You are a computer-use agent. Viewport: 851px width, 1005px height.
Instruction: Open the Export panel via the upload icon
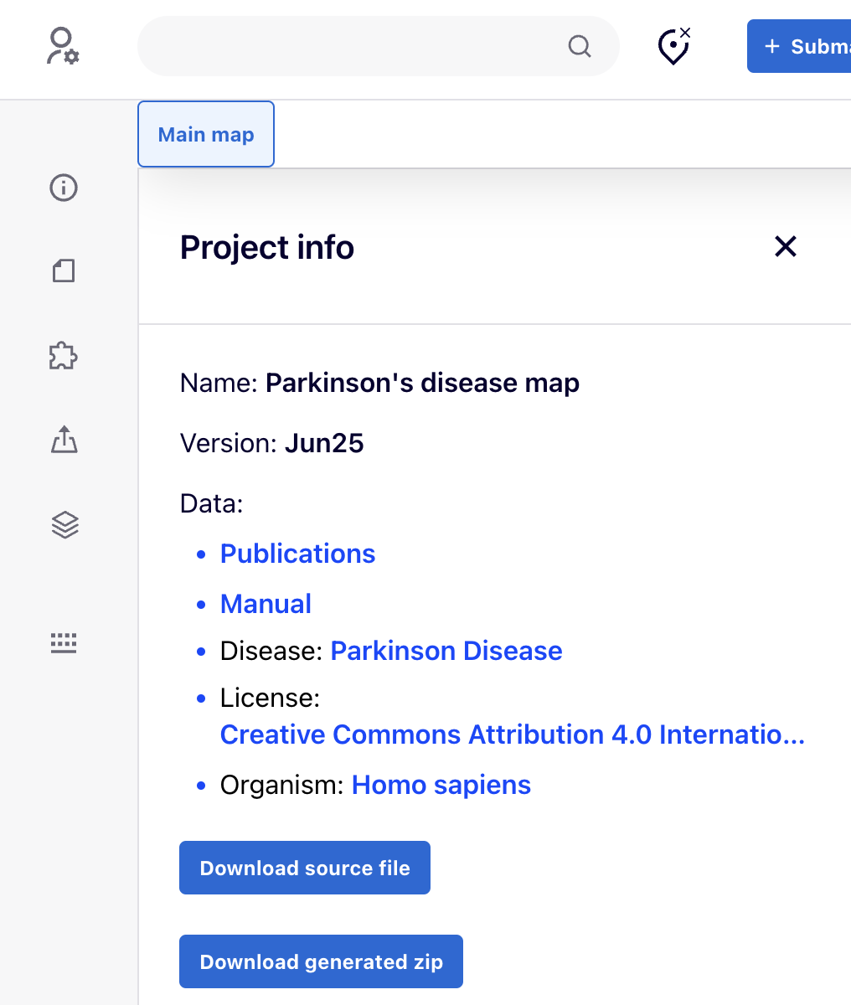coord(63,440)
